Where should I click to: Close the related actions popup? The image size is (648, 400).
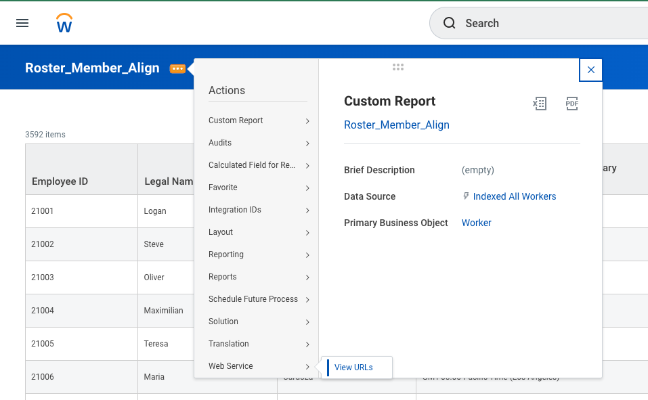click(590, 70)
